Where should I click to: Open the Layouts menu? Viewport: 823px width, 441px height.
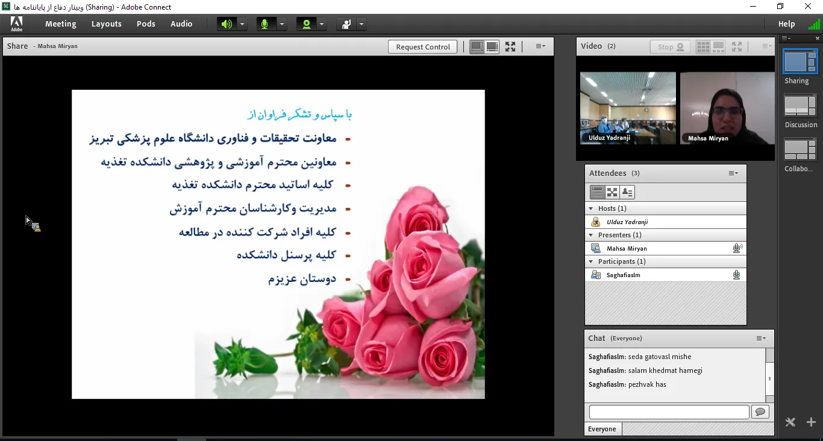pos(106,24)
